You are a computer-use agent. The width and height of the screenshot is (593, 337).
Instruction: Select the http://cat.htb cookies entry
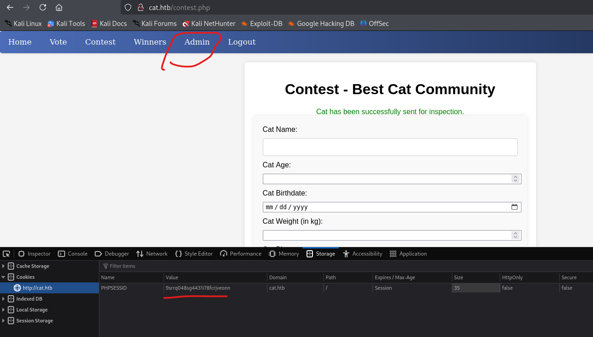(37, 288)
